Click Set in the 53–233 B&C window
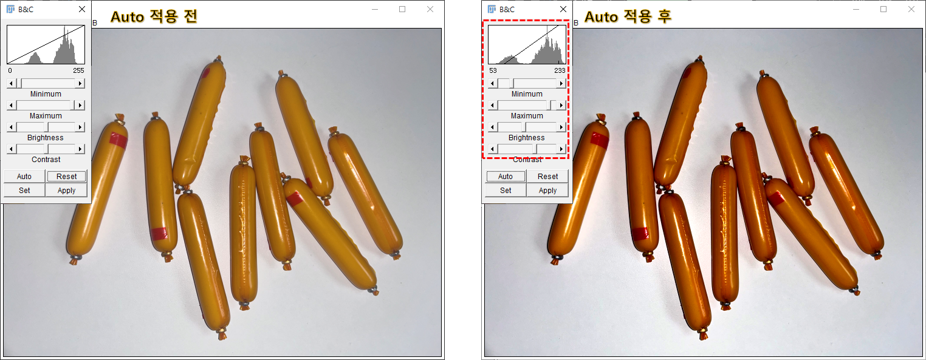 pyautogui.click(x=506, y=190)
